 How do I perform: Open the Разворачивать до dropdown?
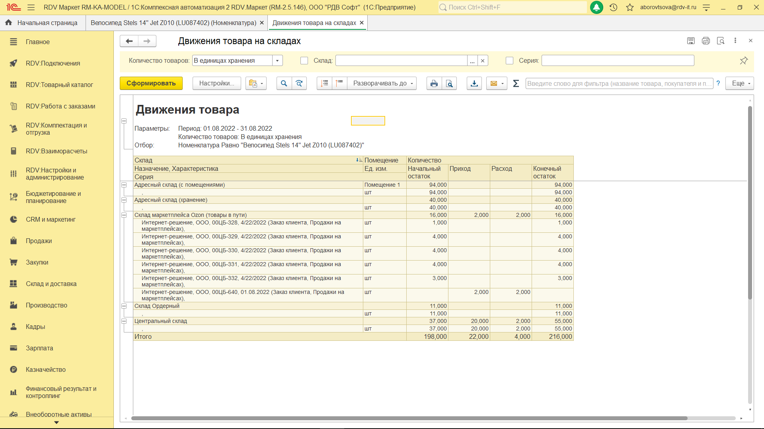click(382, 83)
